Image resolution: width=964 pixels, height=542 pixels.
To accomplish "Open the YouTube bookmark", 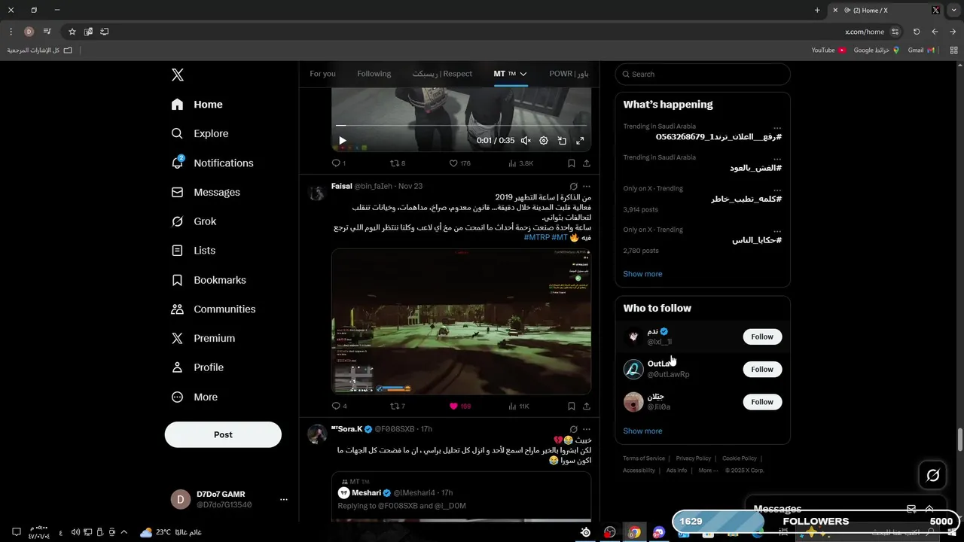I will tap(828, 50).
